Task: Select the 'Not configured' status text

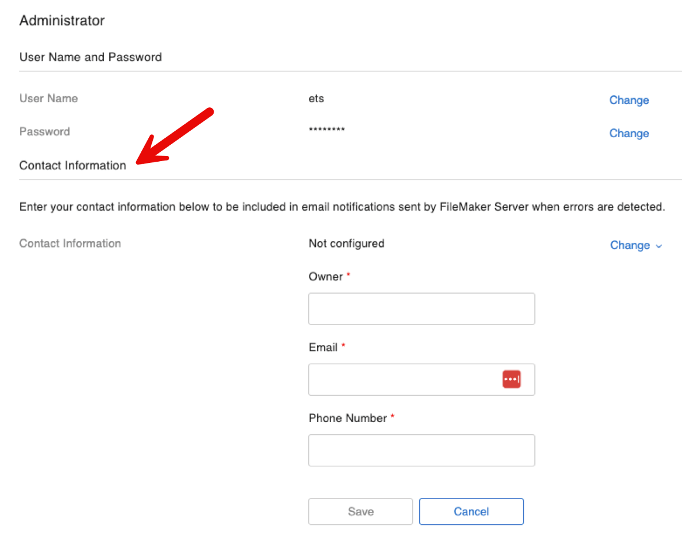Action: tap(347, 243)
